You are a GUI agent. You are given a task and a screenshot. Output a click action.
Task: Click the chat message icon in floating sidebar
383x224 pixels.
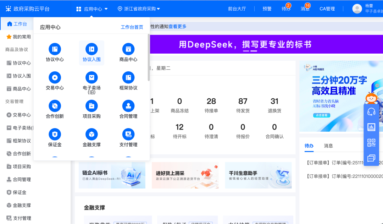[x=371, y=158]
